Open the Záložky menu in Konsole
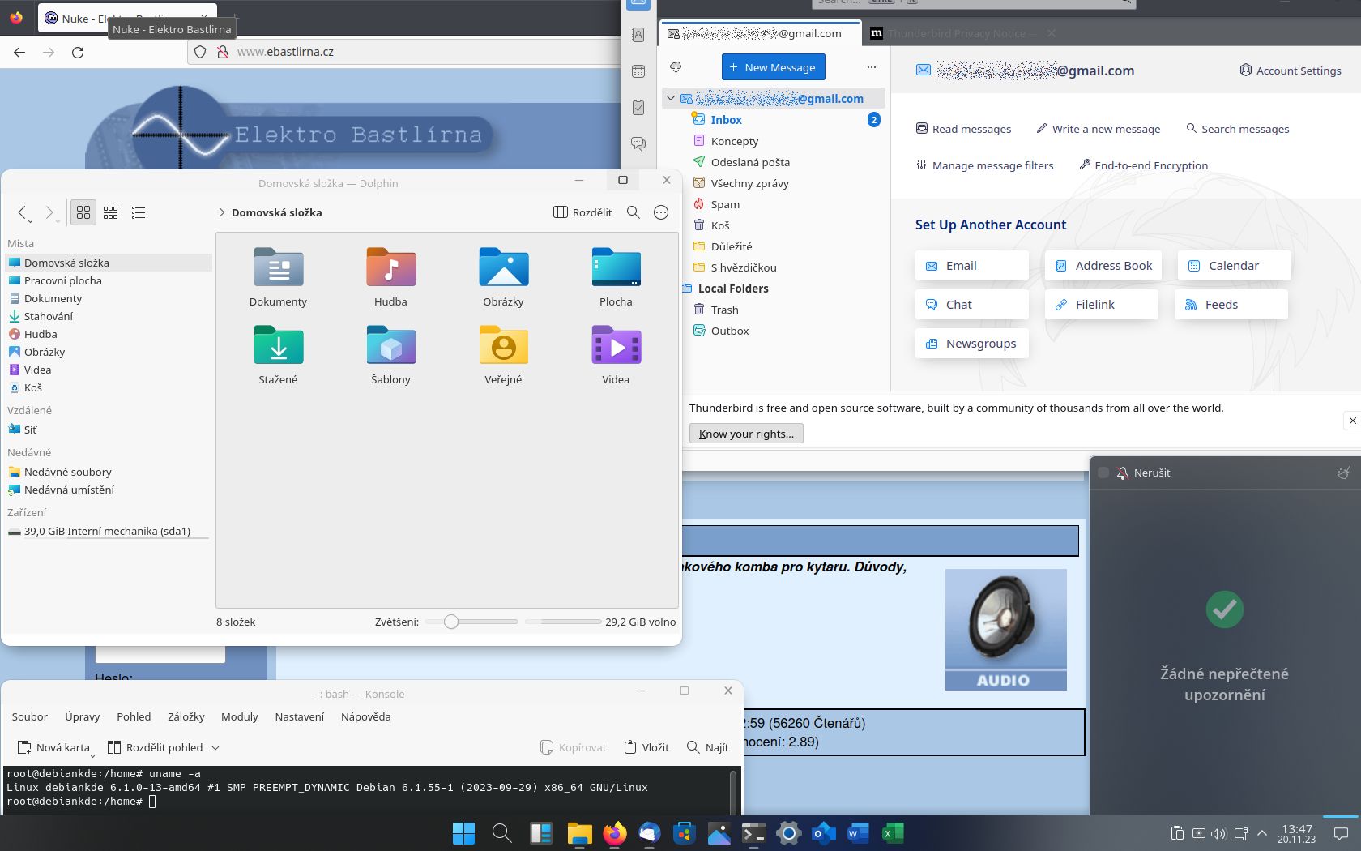This screenshot has width=1361, height=851. pos(186,716)
